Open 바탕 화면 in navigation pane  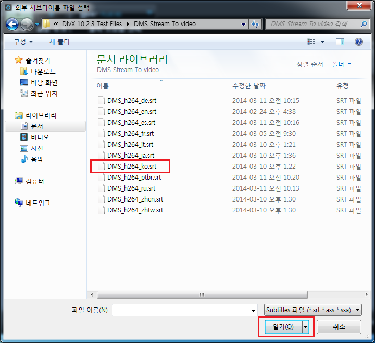point(39,82)
